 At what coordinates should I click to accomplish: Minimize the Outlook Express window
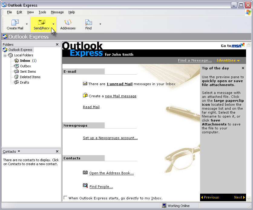pyautogui.click(x=233, y=5)
